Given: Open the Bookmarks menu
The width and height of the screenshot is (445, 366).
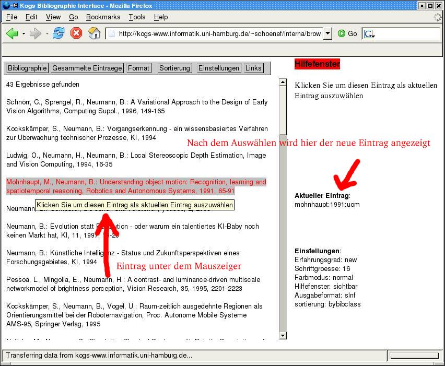Looking at the screenshot, I should (x=103, y=17).
